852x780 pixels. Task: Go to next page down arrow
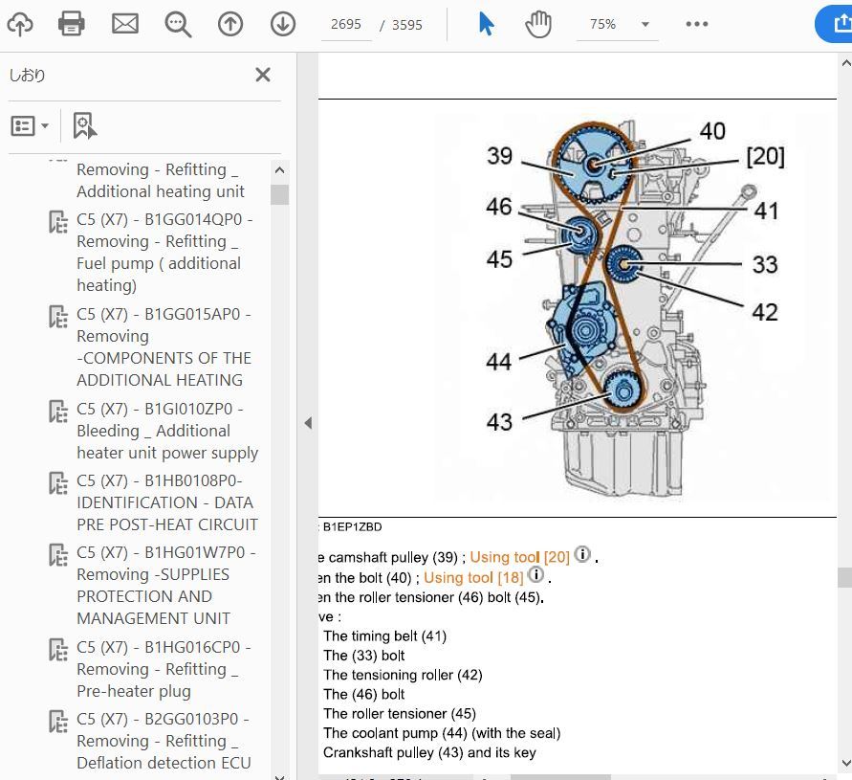click(283, 25)
